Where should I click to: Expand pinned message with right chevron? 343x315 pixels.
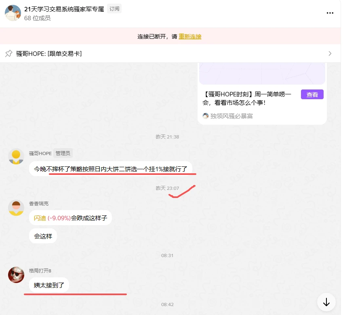pos(330,53)
